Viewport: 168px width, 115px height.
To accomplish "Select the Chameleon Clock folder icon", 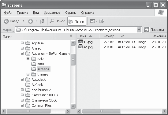I will click(x=28, y=100).
